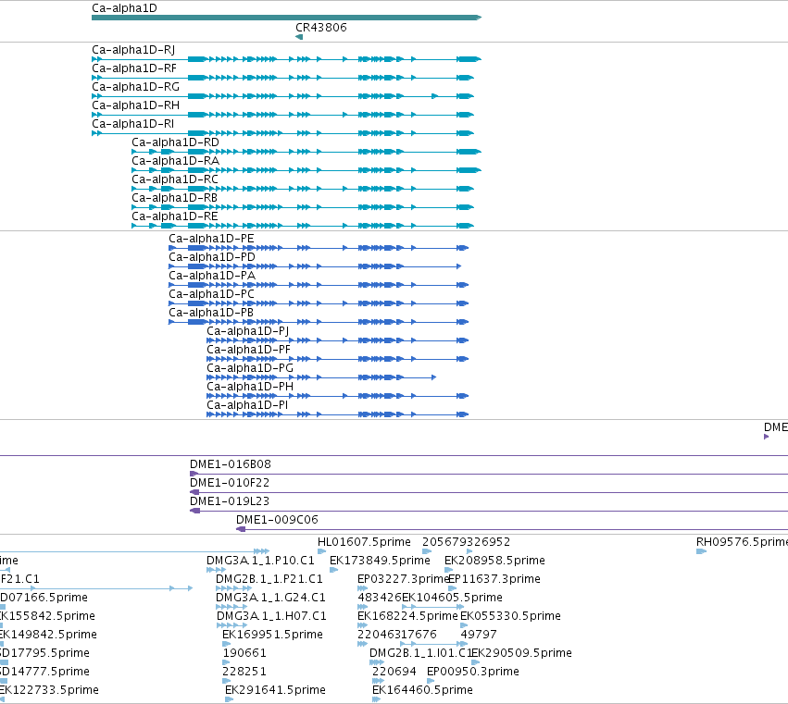The width and height of the screenshot is (788, 704).
Task: Click the DME1-019L23 clone label
Action: 229,501
